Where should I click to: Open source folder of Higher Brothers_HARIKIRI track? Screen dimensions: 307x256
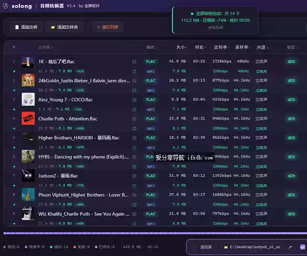point(134,138)
